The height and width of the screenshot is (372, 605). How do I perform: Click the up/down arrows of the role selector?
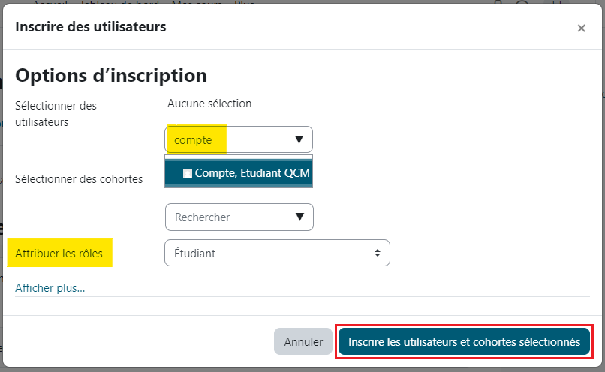tap(377, 253)
